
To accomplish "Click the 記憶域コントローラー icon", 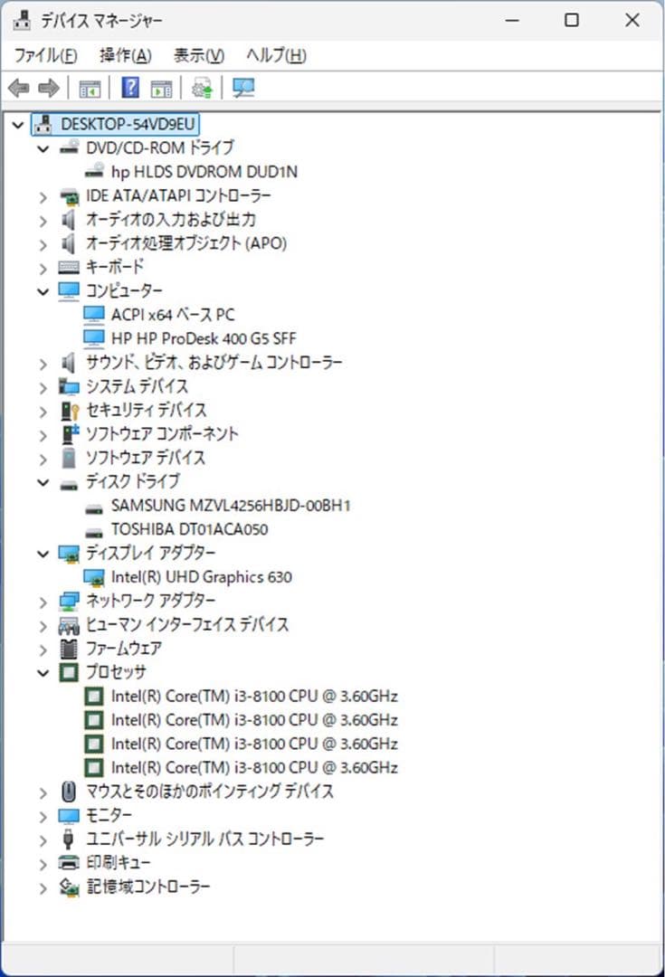I will tap(69, 887).
